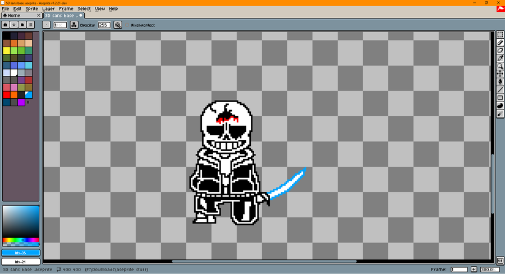Image resolution: width=505 pixels, height=274 pixels.
Task: Click the palette lock edit-mode icon
Action: [6, 25]
